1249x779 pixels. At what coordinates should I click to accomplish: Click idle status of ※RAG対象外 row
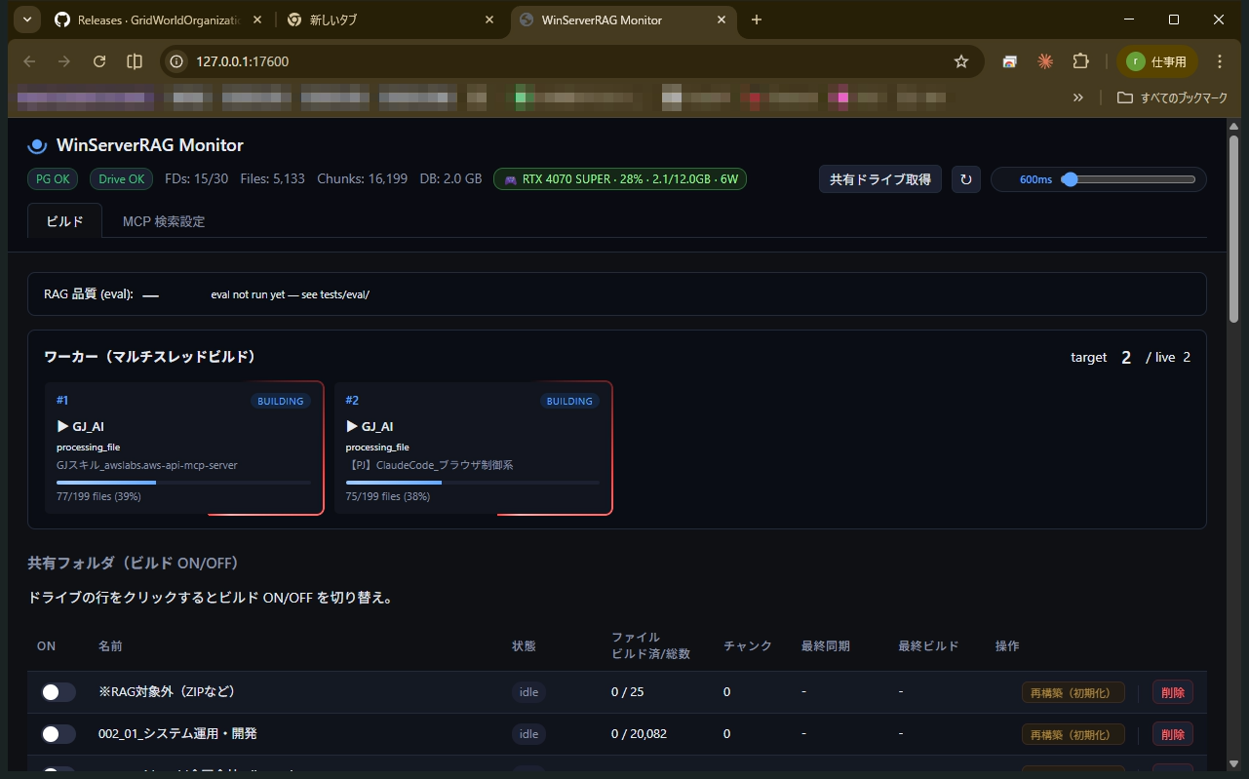click(528, 692)
